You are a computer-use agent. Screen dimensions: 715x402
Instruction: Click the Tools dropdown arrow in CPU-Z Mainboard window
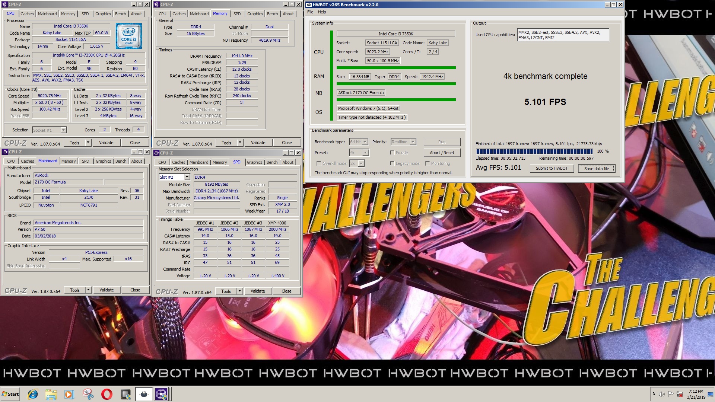tap(89, 290)
